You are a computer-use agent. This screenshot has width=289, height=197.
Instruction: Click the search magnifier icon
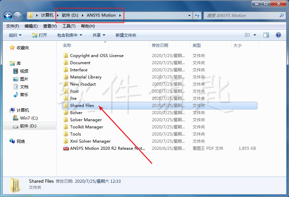click(282, 16)
